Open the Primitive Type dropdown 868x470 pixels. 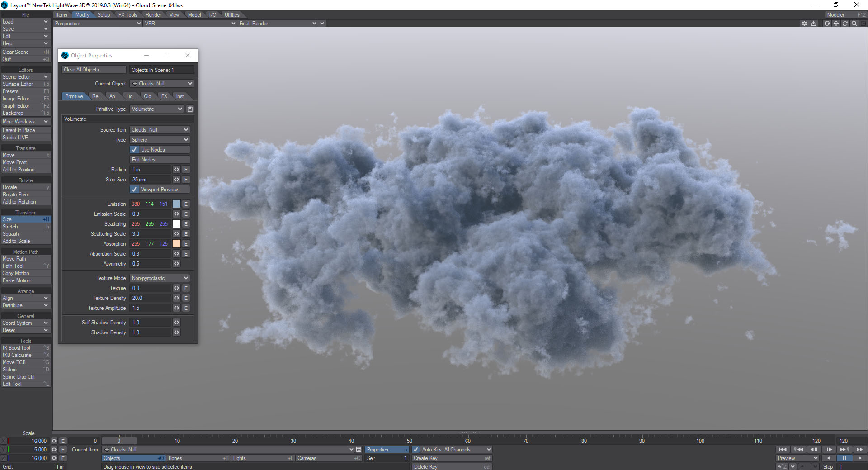pyautogui.click(x=157, y=109)
